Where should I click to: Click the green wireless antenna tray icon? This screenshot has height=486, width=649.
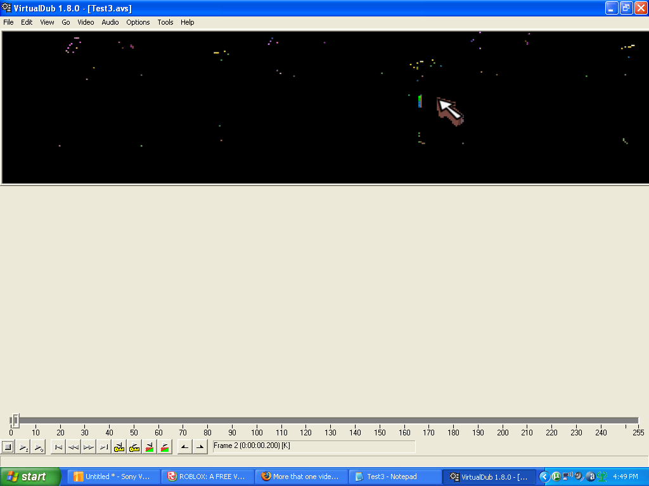click(x=602, y=477)
